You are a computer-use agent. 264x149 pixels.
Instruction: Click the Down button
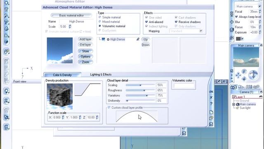pyautogui.click(x=146, y=45)
